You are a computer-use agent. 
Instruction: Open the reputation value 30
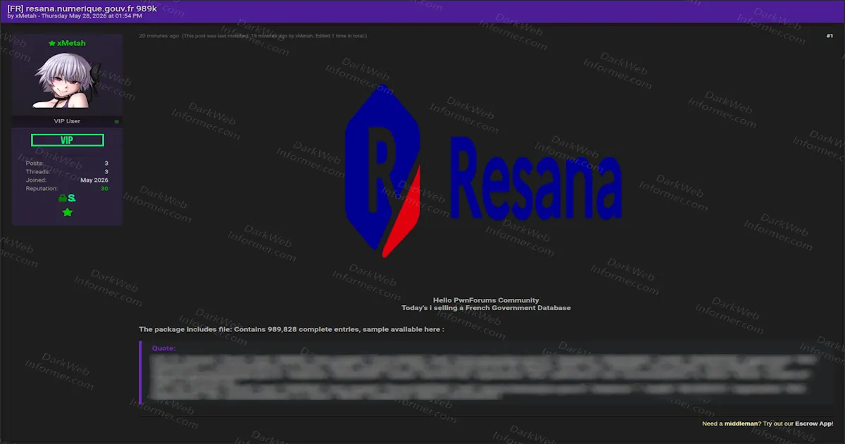[104, 188]
